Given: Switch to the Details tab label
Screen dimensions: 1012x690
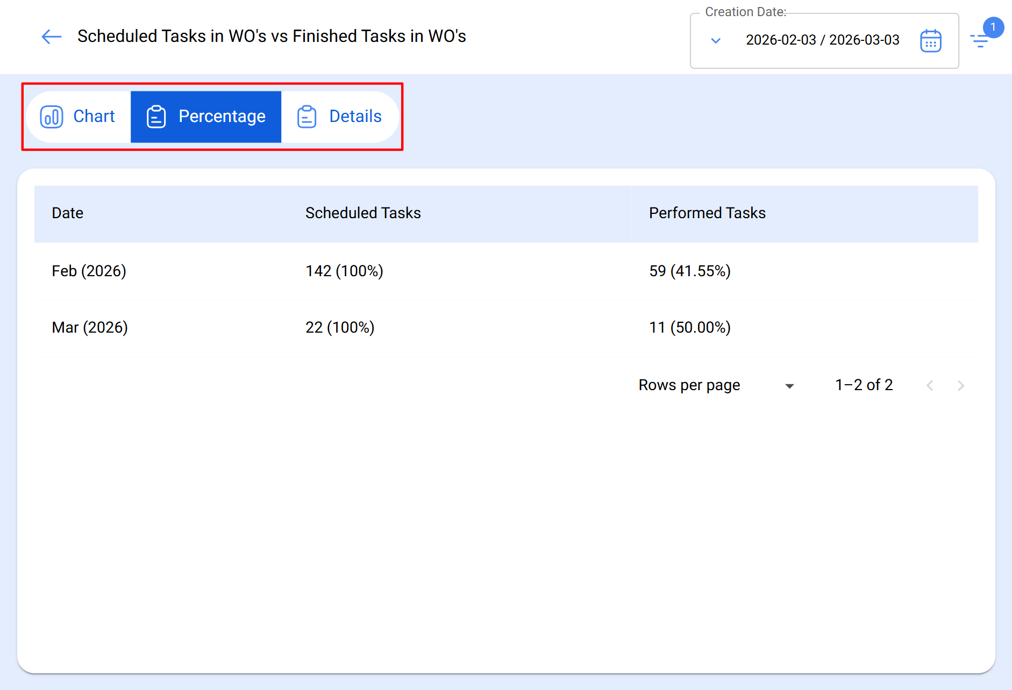Looking at the screenshot, I should click(355, 117).
